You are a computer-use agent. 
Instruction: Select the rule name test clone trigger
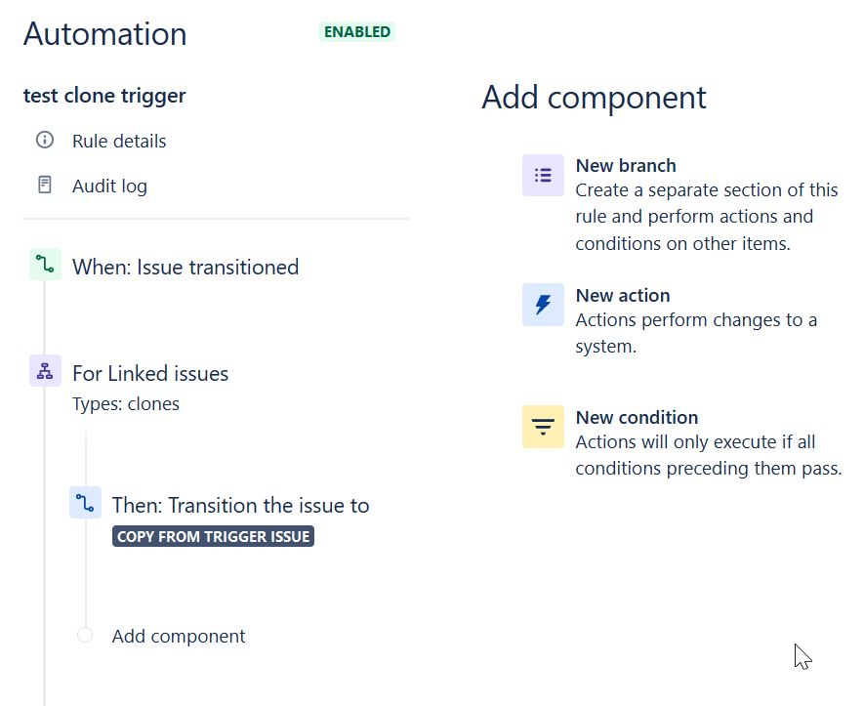(x=103, y=95)
